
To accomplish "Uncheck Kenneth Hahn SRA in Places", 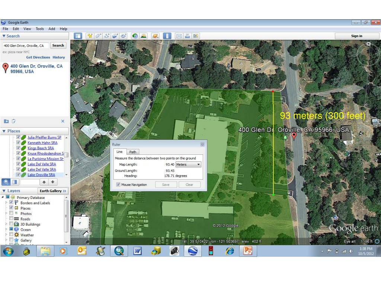I will click(18, 142).
